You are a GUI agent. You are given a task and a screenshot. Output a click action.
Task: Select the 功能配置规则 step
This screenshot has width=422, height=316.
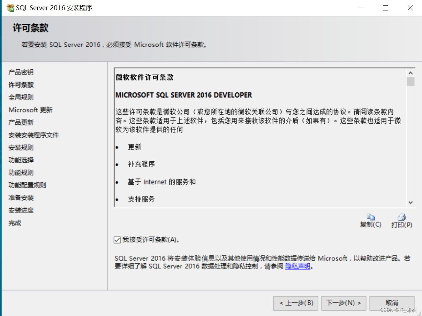click(x=27, y=185)
